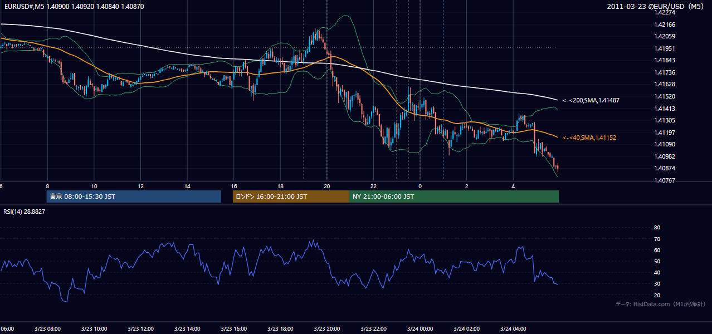Click the 1.41413 price axis label
712x334 pixels.
pyautogui.click(x=665, y=109)
